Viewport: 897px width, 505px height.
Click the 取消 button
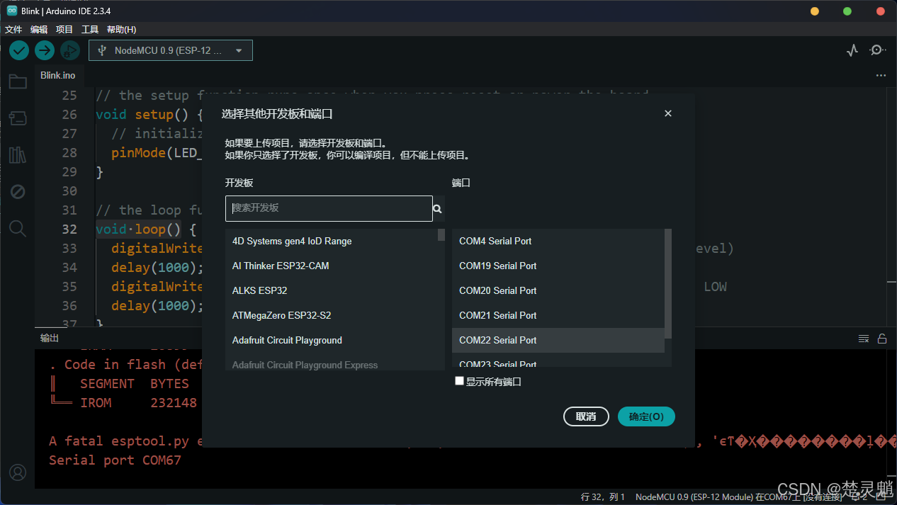click(586, 416)
